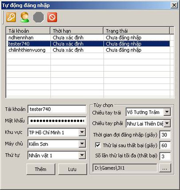The width and height of the screenshot is (180, 190).
Task: Click the green user account icon
Action: click(25, 17)
